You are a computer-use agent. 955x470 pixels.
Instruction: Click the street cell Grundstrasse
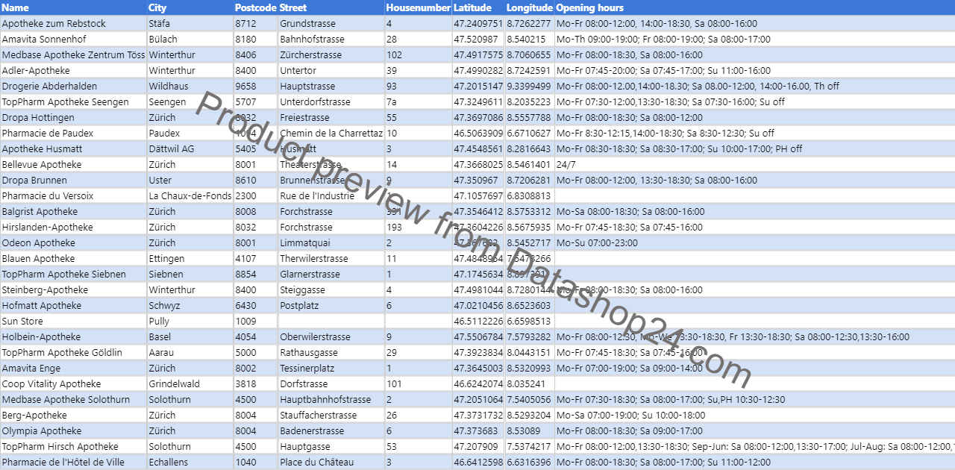tap(331, 24)
